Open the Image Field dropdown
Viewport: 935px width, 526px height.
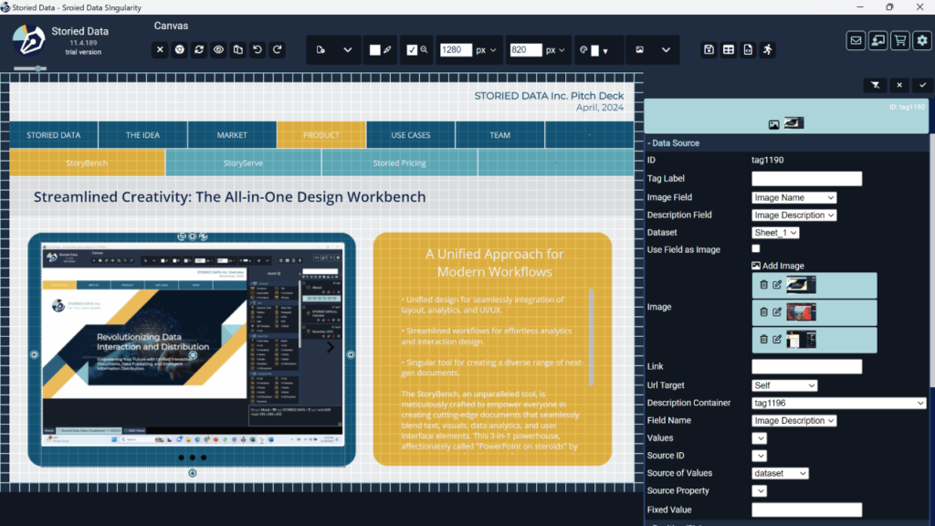tap(793, 197)
